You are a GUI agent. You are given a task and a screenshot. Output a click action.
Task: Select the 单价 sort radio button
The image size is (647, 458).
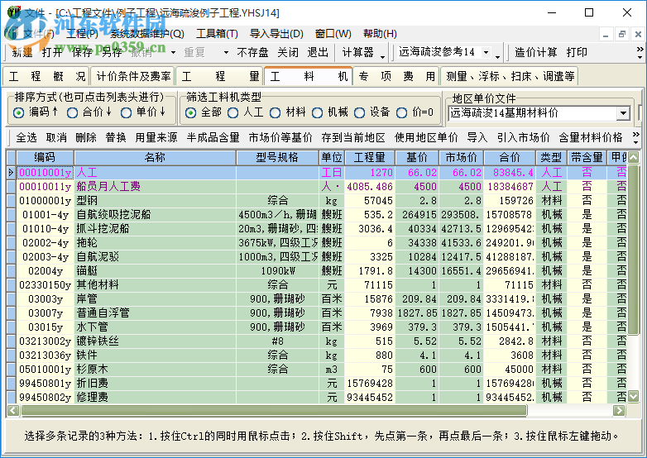tap(126, 112)
